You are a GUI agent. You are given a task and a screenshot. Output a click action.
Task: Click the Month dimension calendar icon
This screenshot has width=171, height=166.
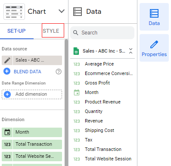(7, 132)
